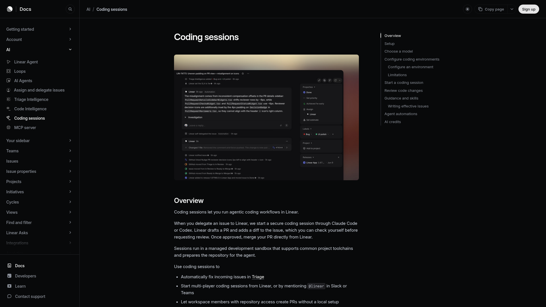This screenshot has width=546, height=307.
Task: Click the Copy page icon
Action: (480, 9)
